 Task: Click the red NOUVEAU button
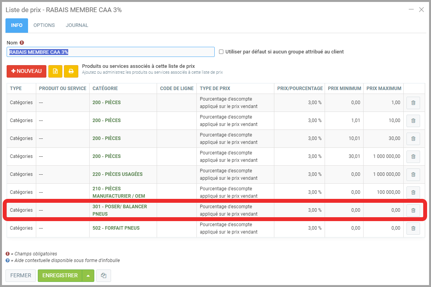[x=26, y=71]
